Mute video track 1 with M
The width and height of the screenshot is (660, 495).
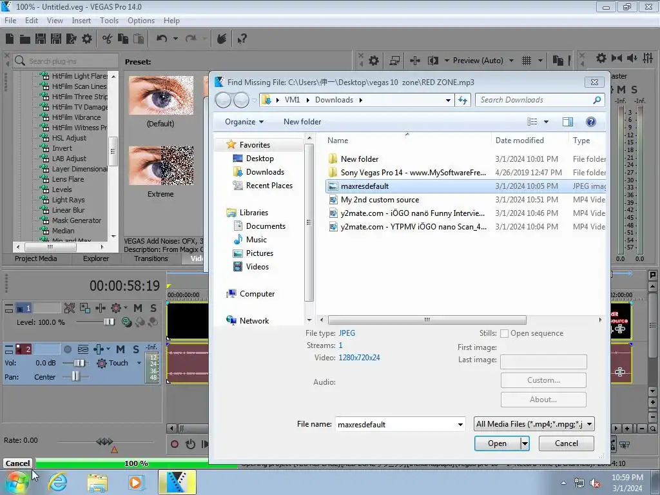pos(138,308)
